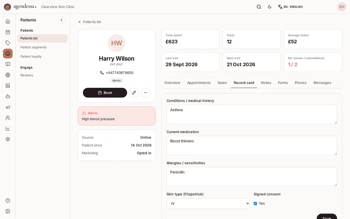Open the settings gear icon

point(8,139)
